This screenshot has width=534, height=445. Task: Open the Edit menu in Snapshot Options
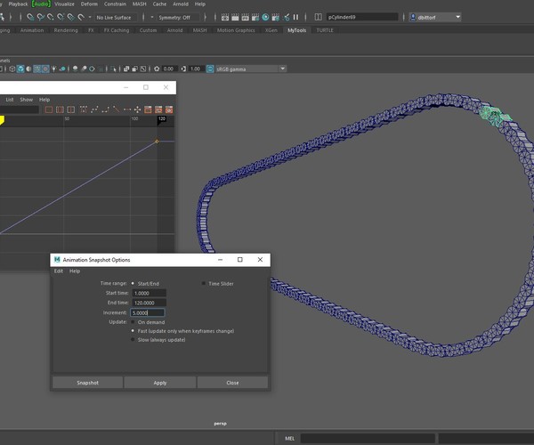59,271
